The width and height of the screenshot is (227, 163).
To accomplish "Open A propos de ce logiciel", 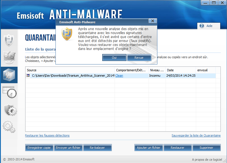I will [207, 160].
